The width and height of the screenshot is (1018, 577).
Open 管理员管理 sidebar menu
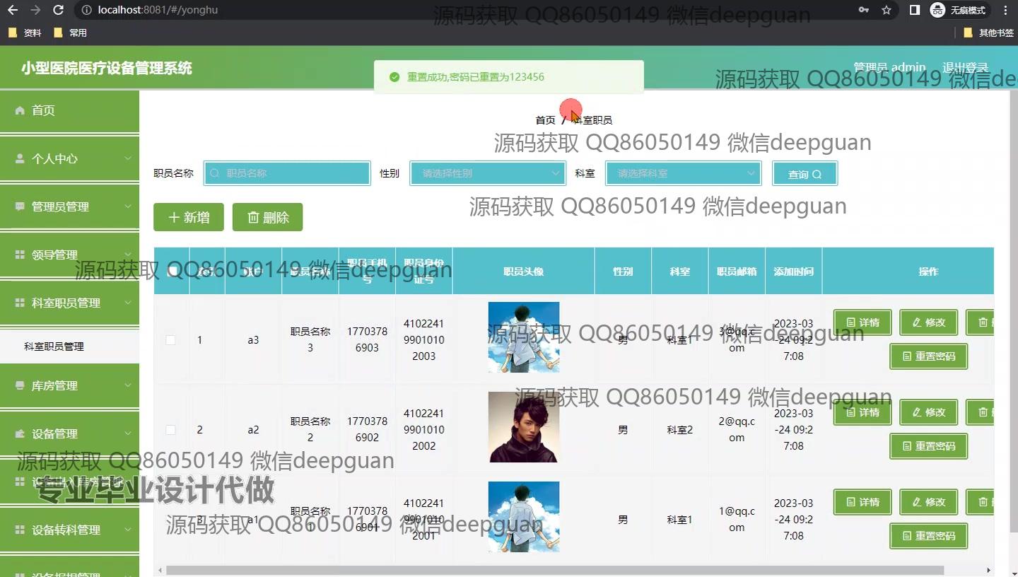(69, 206)
